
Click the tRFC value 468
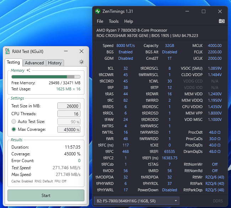[126, 151]
